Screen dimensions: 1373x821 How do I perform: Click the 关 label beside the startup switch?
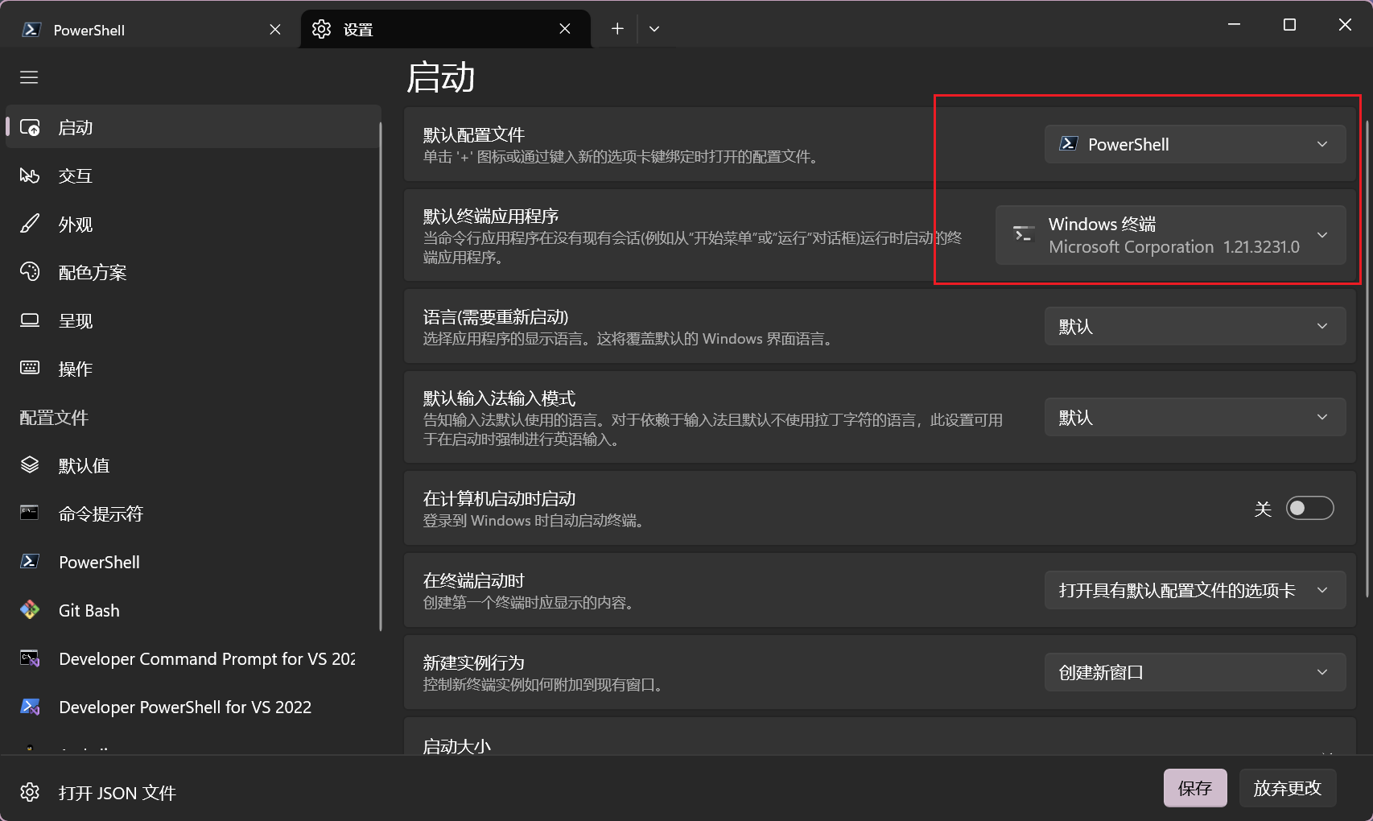pyautogui.click(x=1263, y=509)
